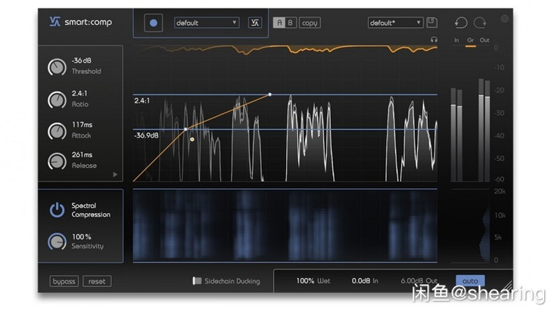Viewport: 551px width, 309px height.
Task: Click the small orange circle marker
Action: click(192, 140)
